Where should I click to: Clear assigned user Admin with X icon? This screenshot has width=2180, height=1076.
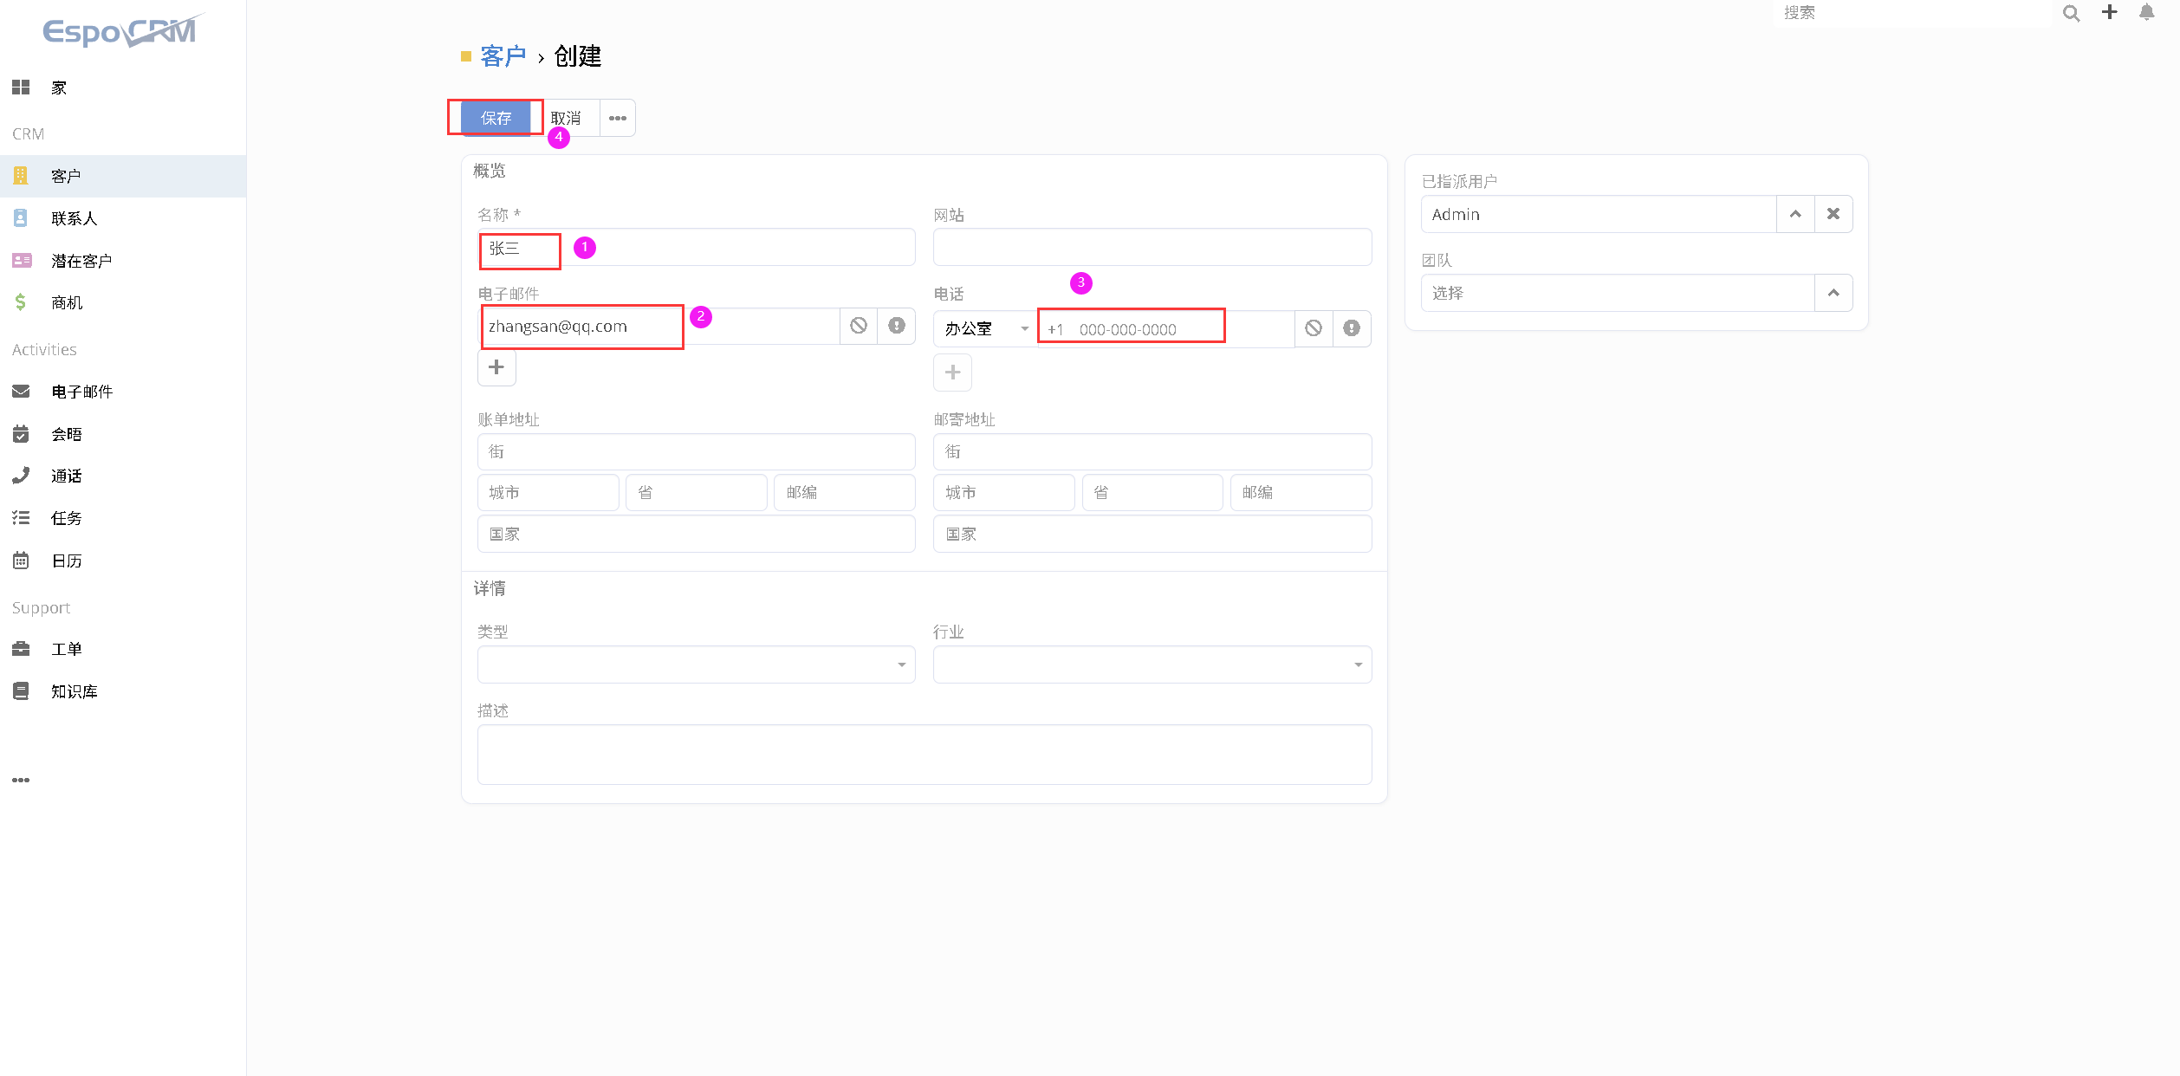click(1833, 214)
